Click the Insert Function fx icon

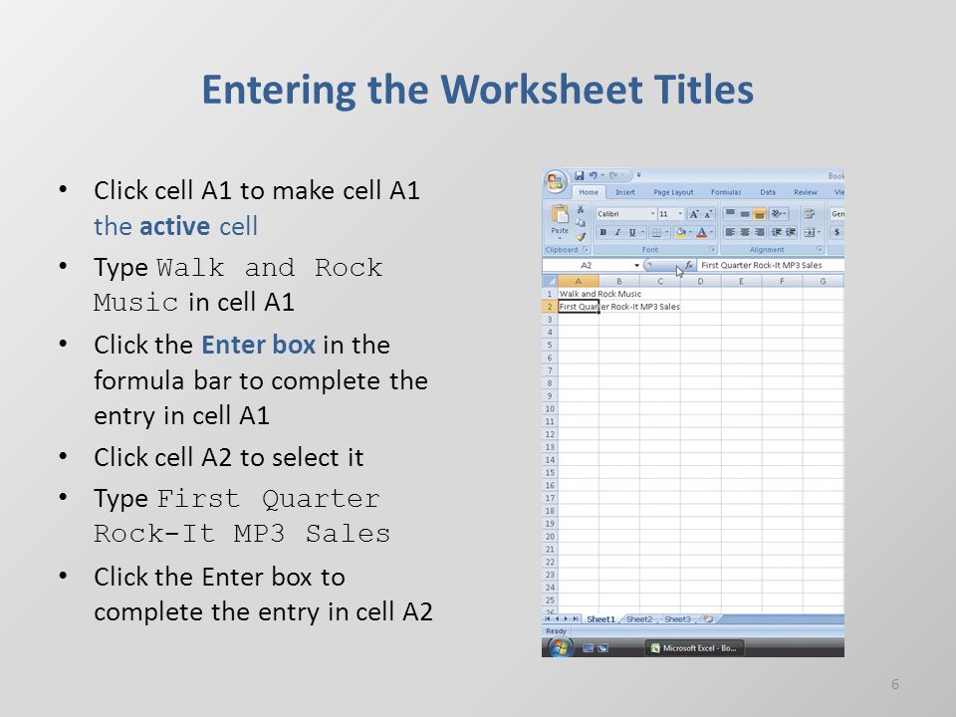click(x=689, y=265)
